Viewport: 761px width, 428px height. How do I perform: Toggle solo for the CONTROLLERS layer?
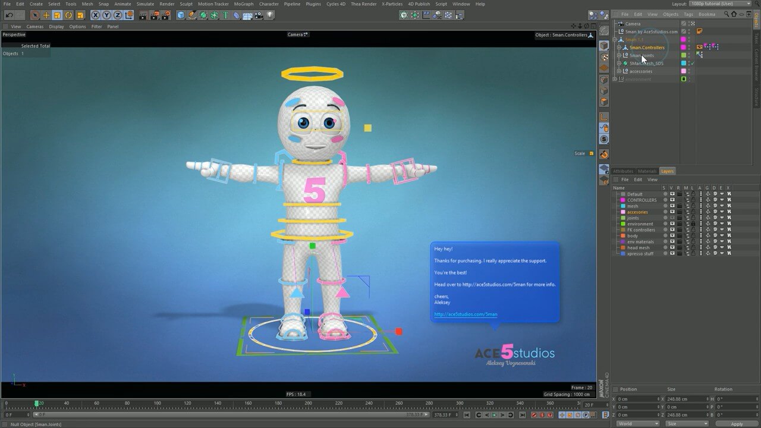[665, 200]
